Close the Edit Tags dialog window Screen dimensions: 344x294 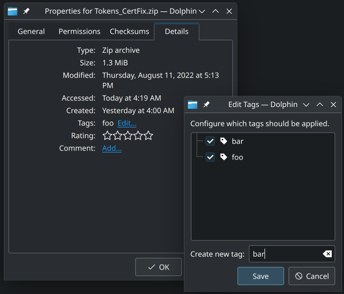click(x=333, y=104)
